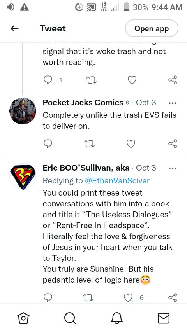Image resolution: width=187 pixels, height=332 pixels.
Task: Like the woke trash tweet
Action: [x=132, y=80]
